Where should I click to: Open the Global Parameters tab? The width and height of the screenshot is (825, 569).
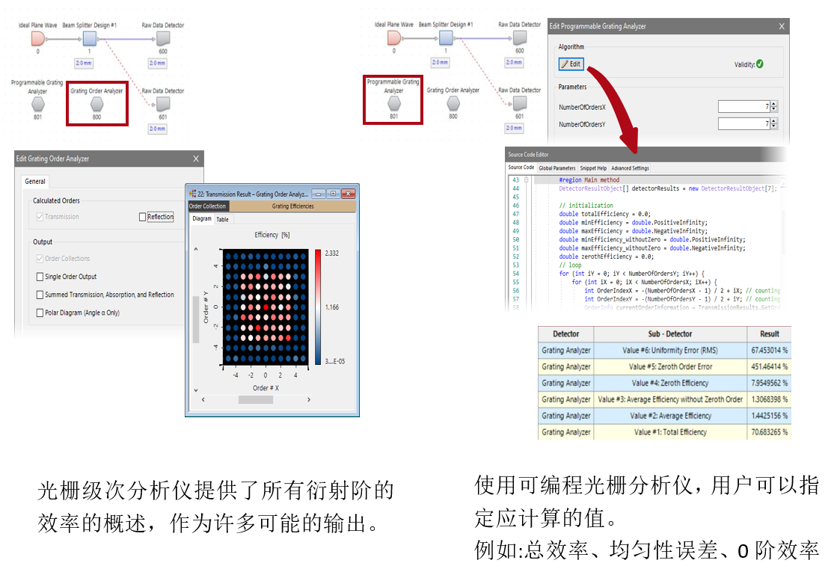tap(557, 168)
